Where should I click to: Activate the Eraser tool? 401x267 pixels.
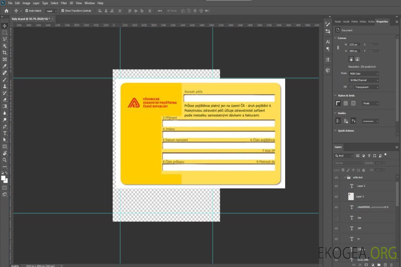5,99
